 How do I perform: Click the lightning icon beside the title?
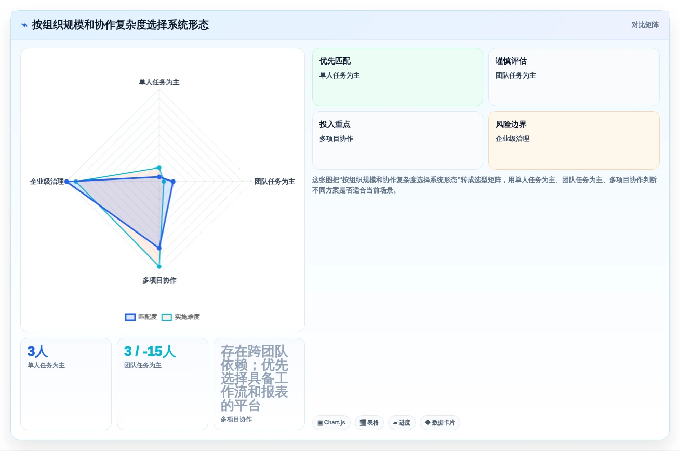pos(24,25)
